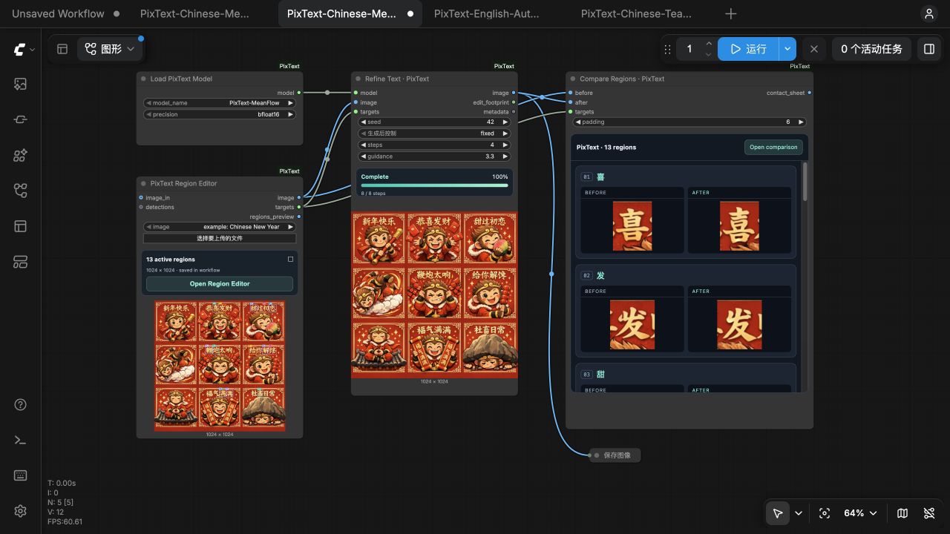Open the media assets sidebar panel
The height and width of the screenshot is (534, 950).
coord(20,85)
